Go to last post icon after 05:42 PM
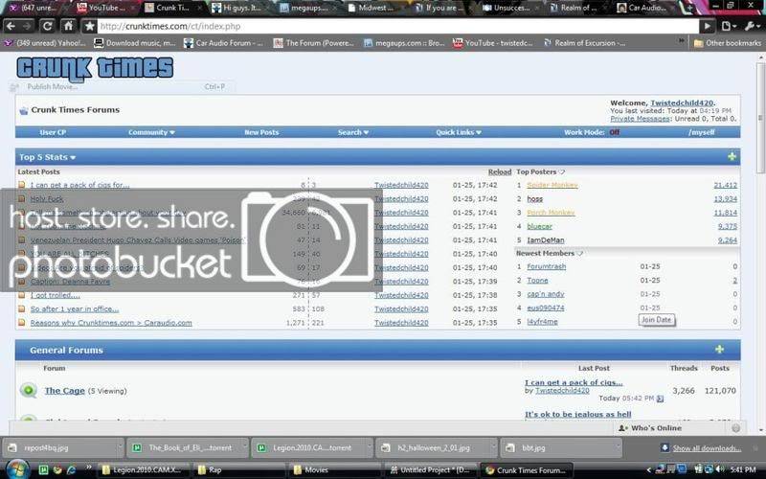Image resolution: width=766 pixels, height=479 pixels. click(x=660, y=399)
